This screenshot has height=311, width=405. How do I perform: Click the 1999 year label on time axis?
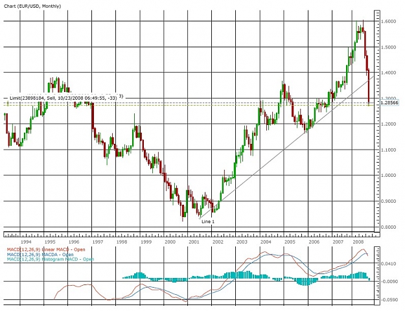tap(146, 242)
